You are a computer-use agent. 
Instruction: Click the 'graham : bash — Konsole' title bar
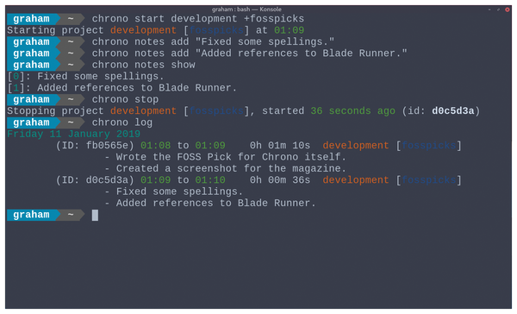coord(246,9)
